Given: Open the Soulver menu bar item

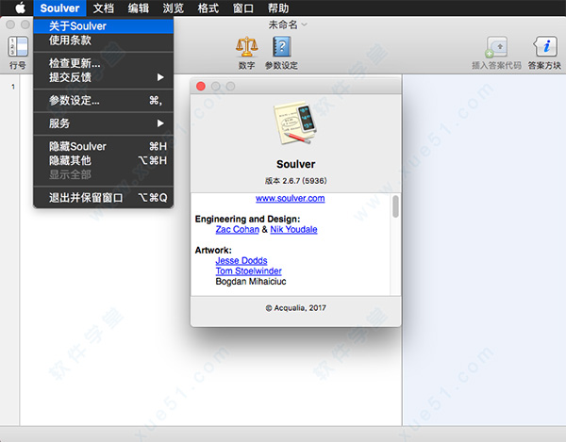Looking at the screenshot, I should point(59,8).
